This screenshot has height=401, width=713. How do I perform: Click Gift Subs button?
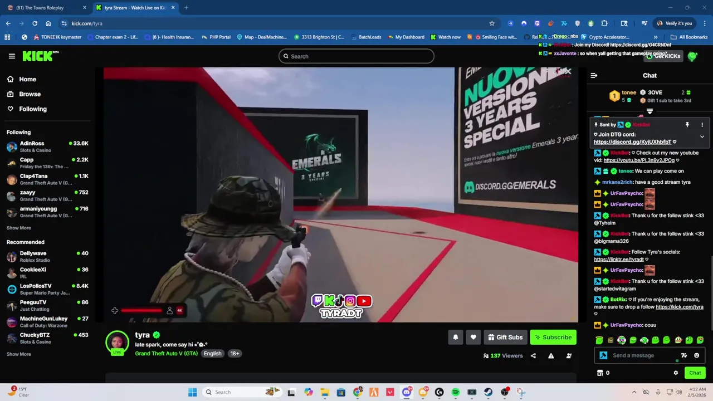click(505, 338)
